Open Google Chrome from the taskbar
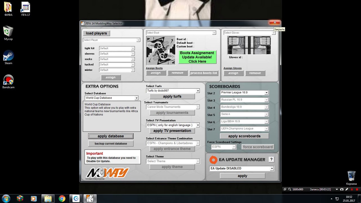Image resolution: width=361 pixels, height=203 pixels. pos(62,198)
